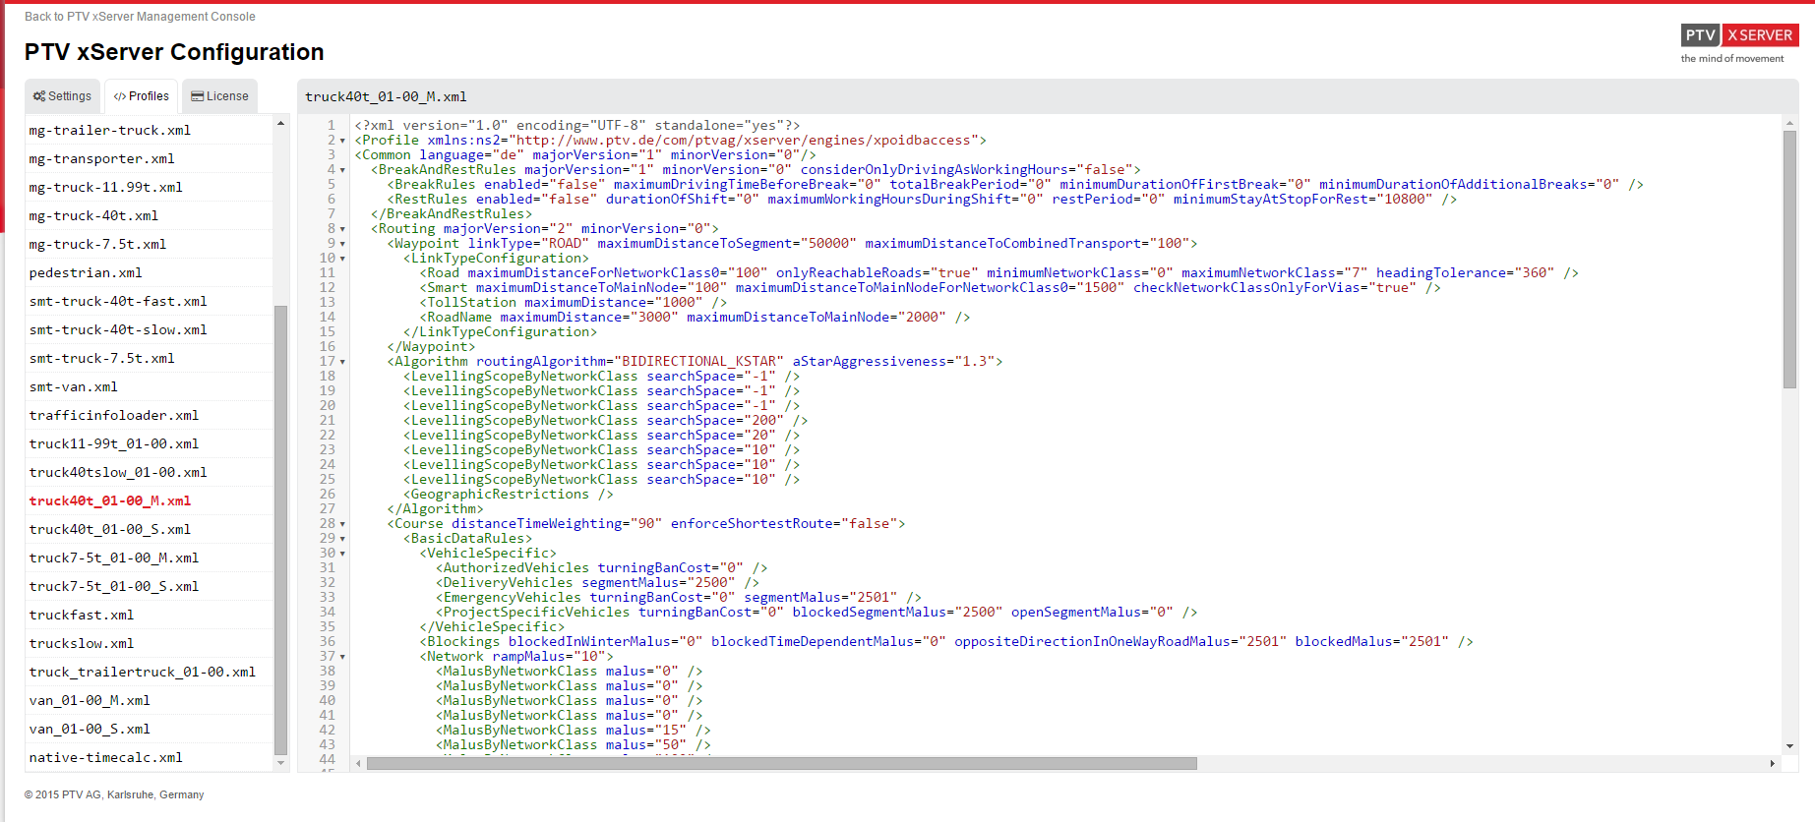This screenshot has width=1815, height=822.
Task: Open smt-truck-40t-fast.xml in the list
Action: [118, 301]
